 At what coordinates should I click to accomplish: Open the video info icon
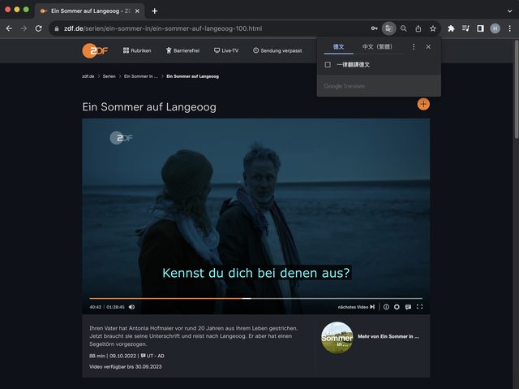(386, 307)
